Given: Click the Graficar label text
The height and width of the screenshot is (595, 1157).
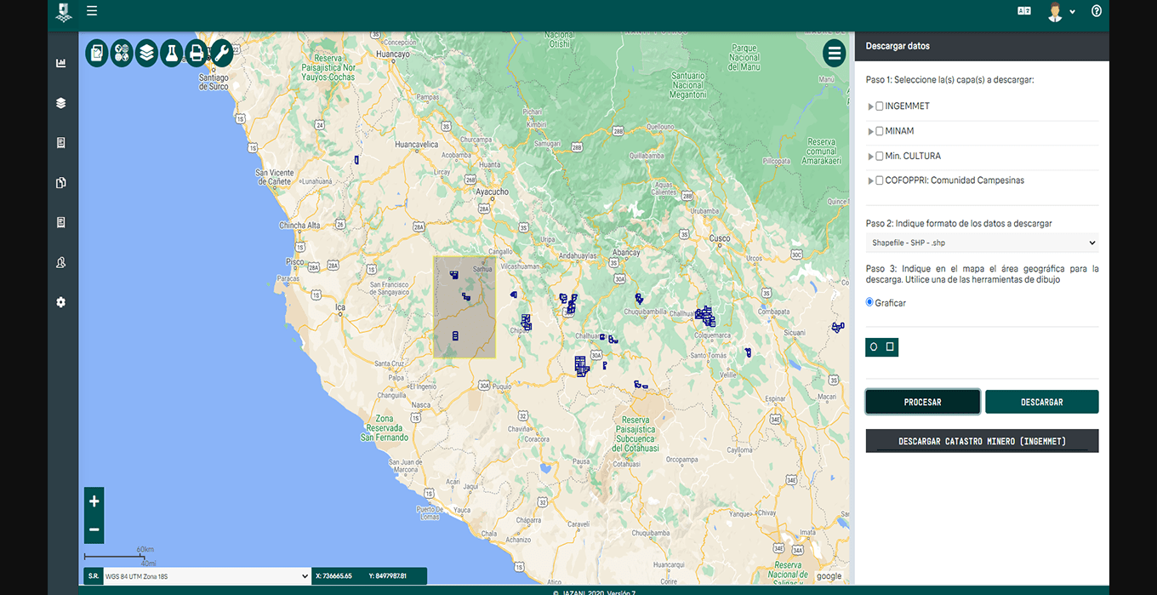Looking at the screenshot, I should 891,303.
